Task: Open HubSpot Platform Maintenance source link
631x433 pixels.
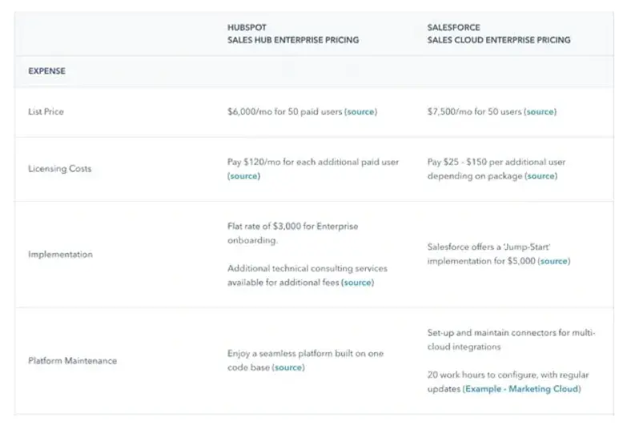Action: coord(288,367)
